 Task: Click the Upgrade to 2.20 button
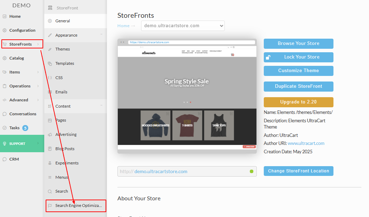298,102
